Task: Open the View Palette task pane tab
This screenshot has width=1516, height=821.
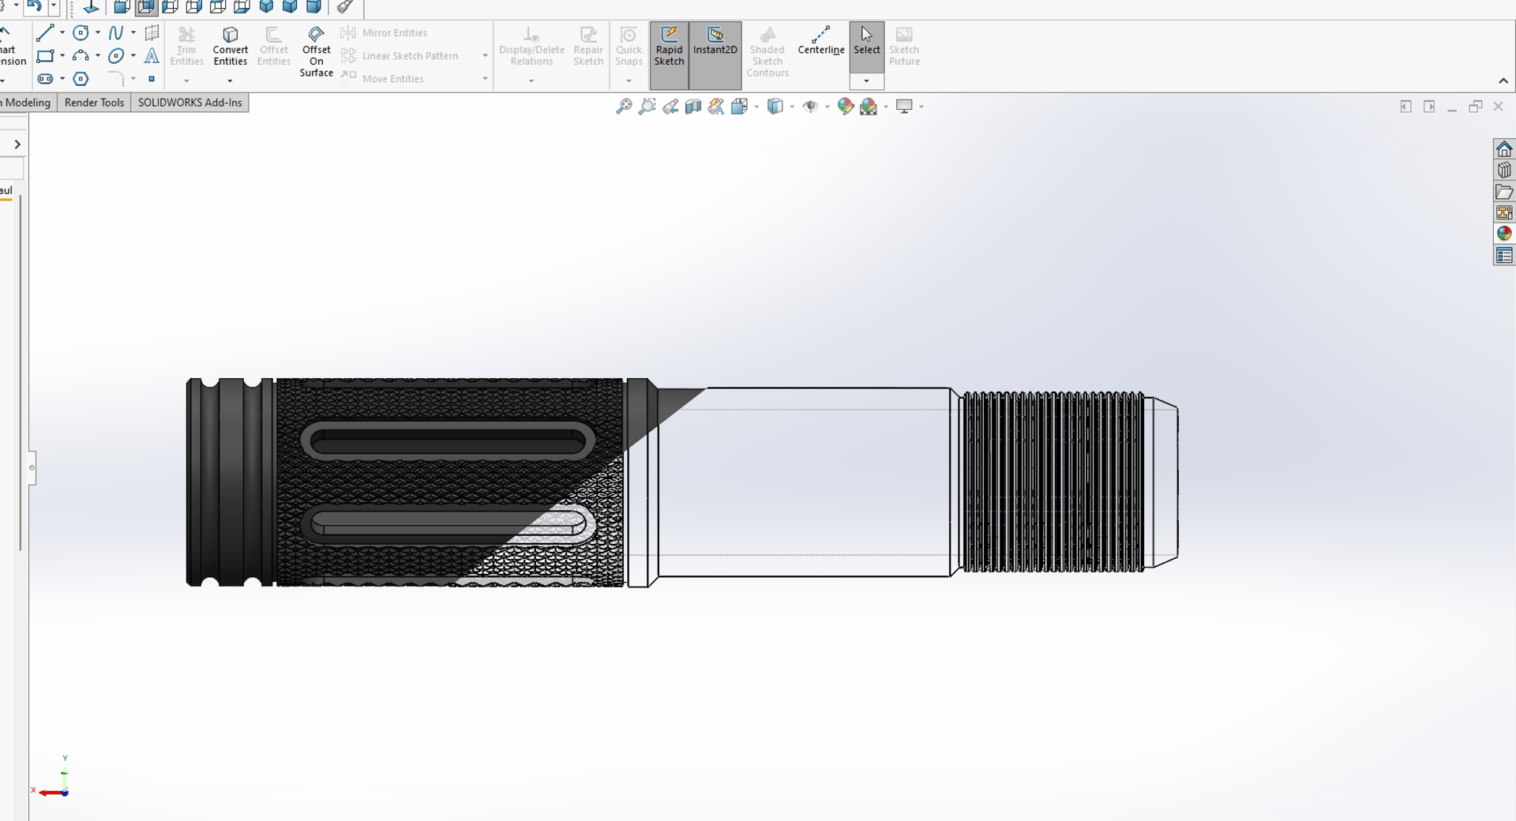Action: 1504,213
